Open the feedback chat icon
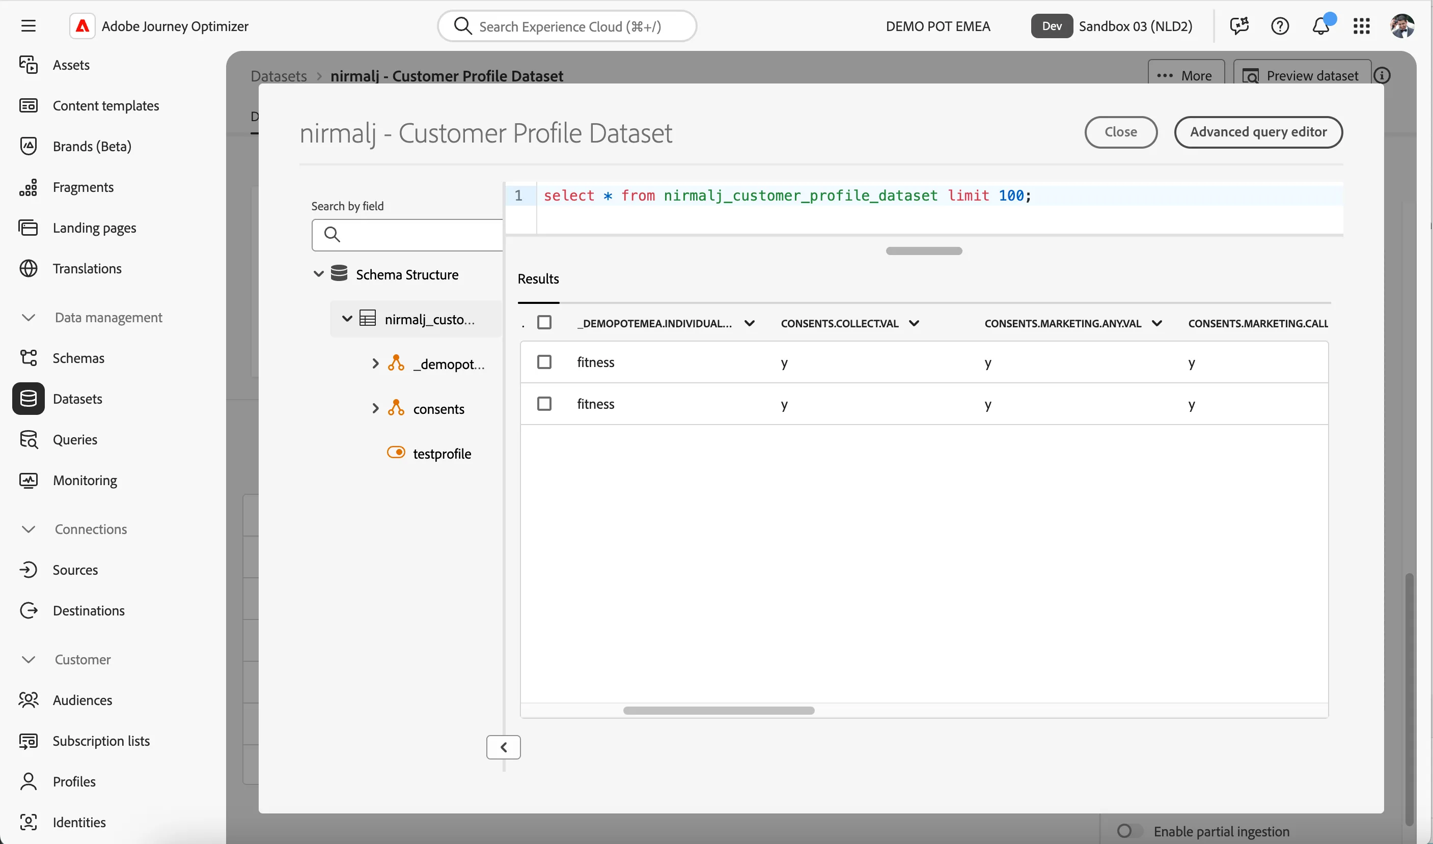The height and width of the screenshot is (844, 1433). point(1238,26)
